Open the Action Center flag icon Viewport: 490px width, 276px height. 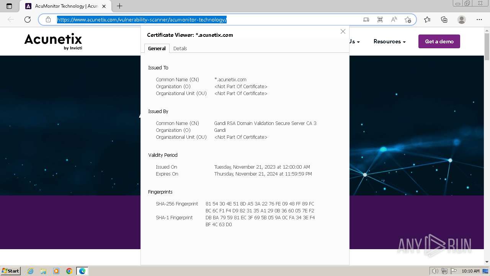pyautogui.click(x=454, y=271)
